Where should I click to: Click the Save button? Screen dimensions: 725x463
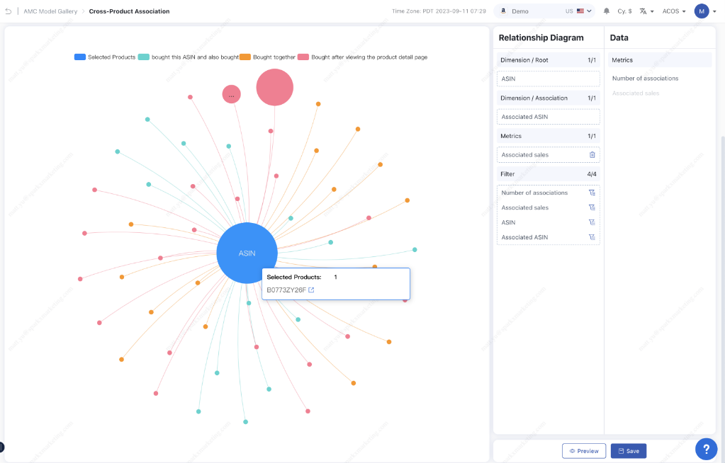click(x=629, y=451)
